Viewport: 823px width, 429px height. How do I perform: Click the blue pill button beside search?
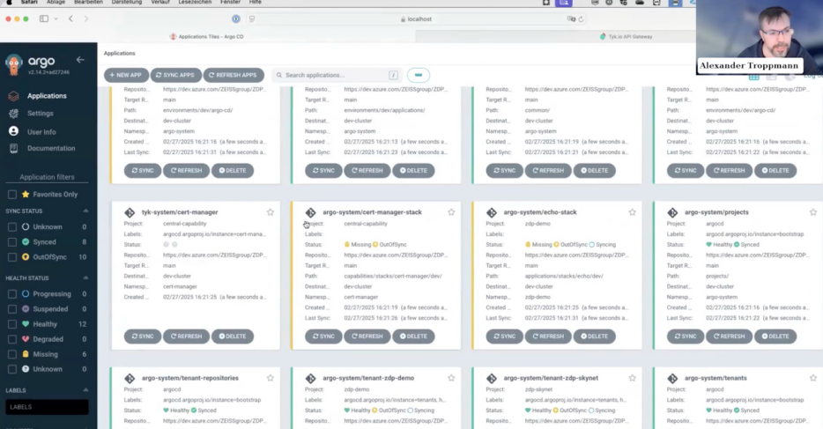click(419, 75)
